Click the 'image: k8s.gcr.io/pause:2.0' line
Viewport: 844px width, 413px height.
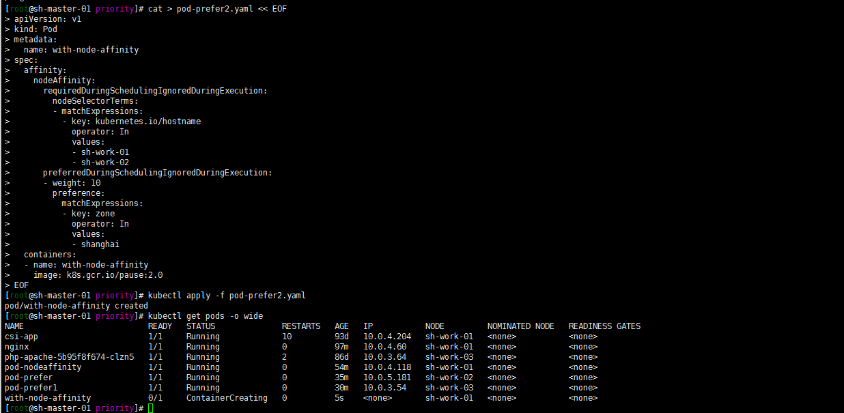tap(98, 275)
